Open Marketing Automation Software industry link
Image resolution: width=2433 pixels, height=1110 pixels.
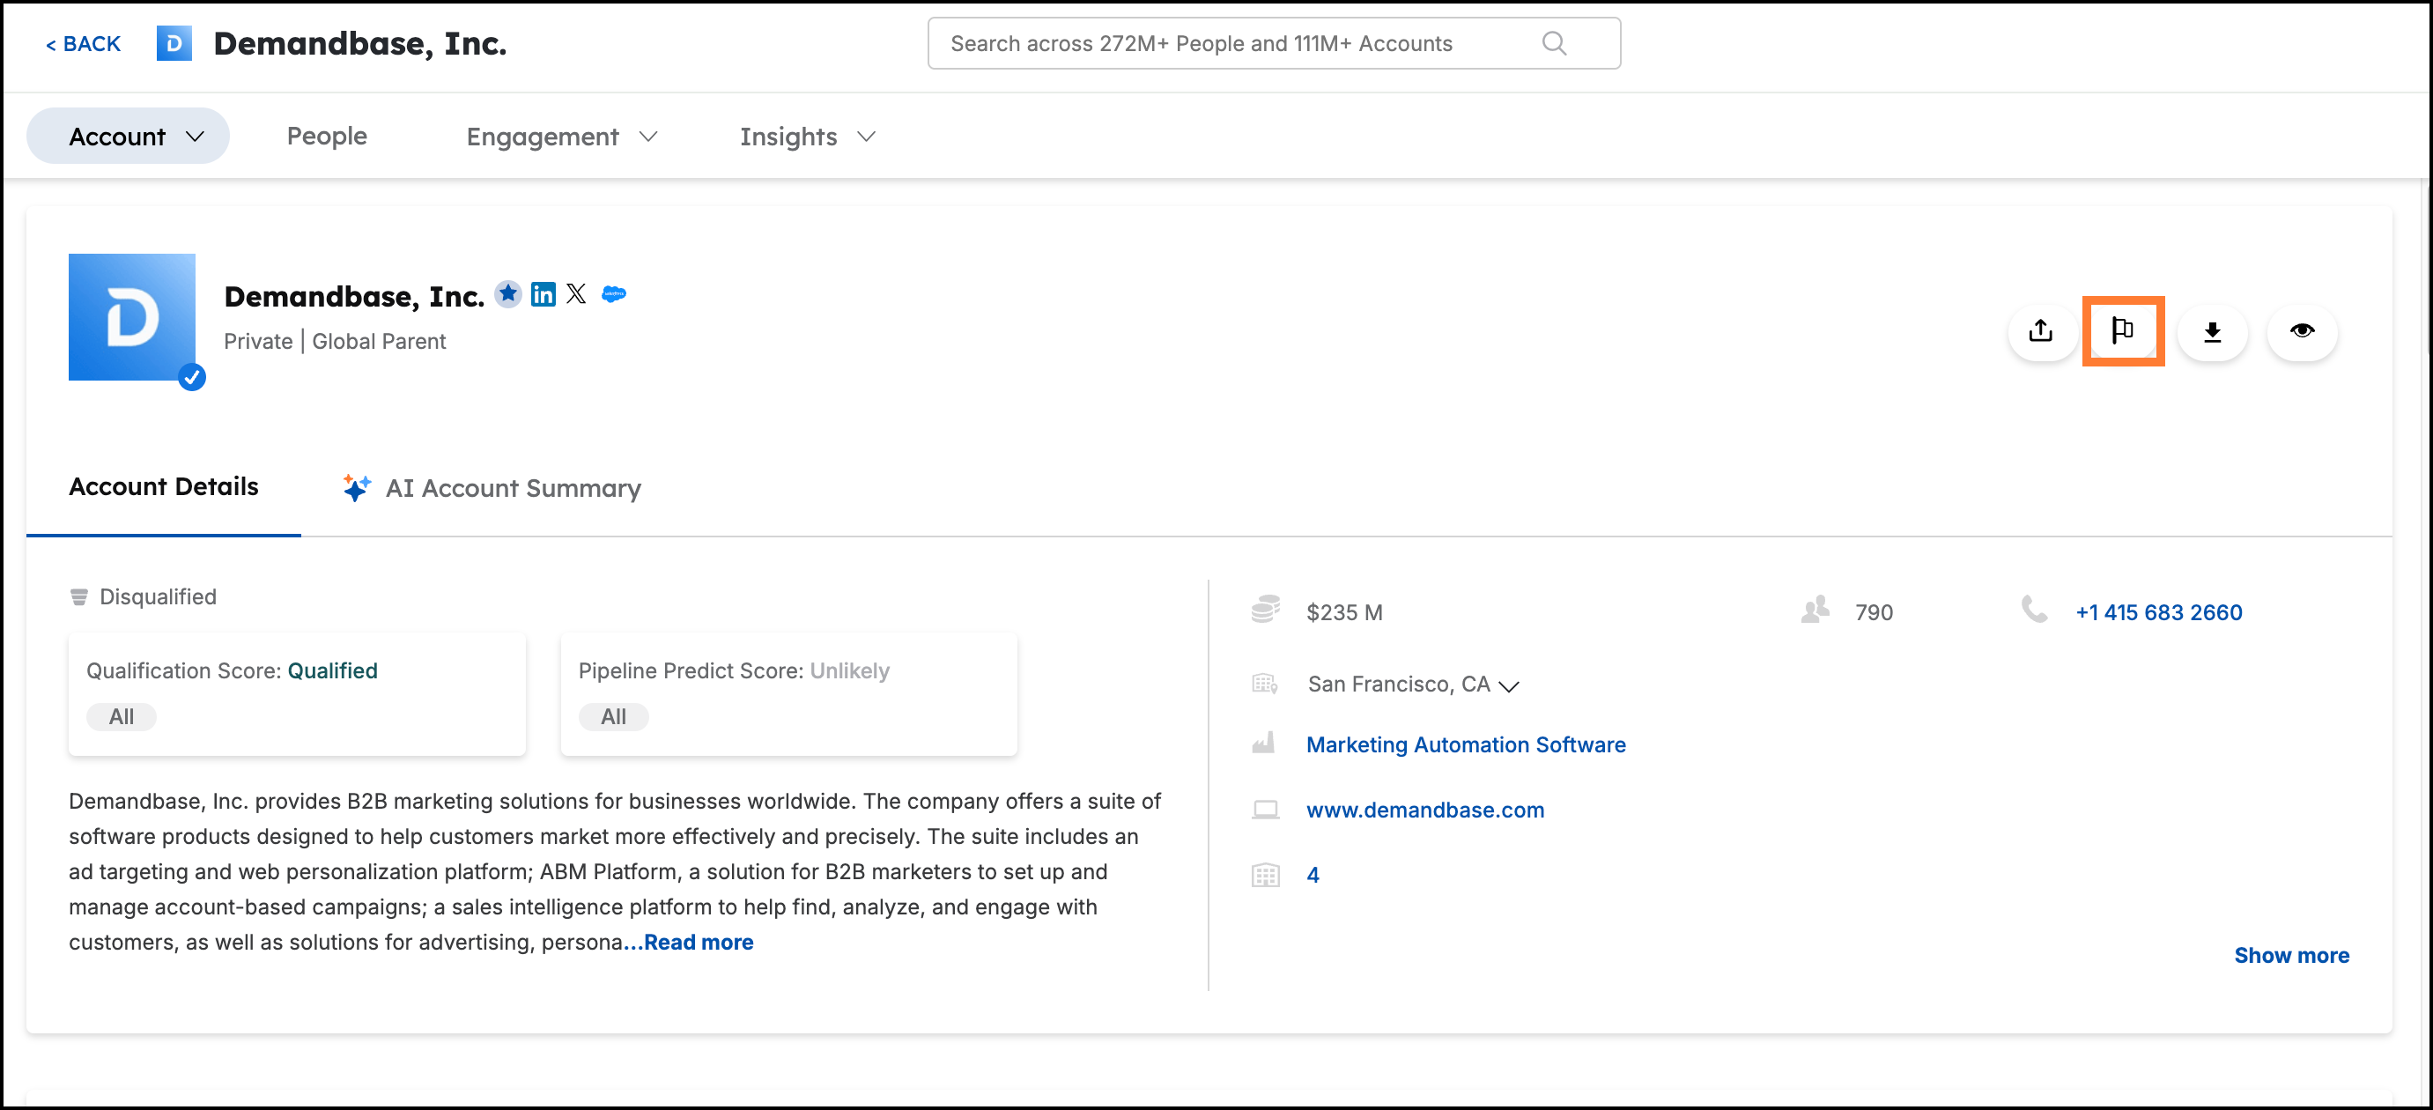pos(1466,745)
